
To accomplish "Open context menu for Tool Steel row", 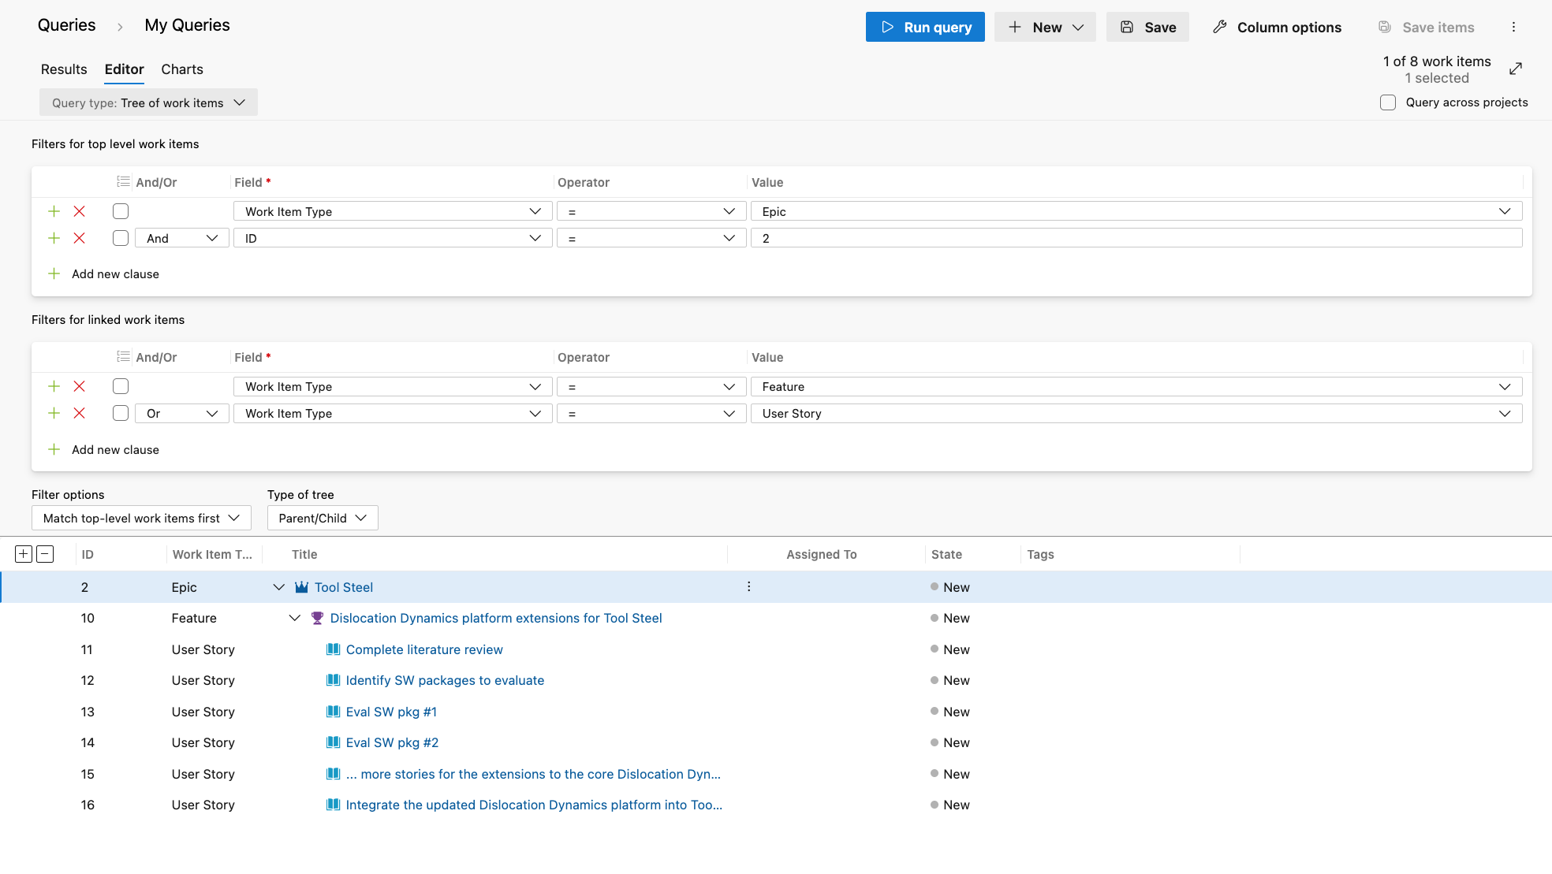I will [748, 587].
